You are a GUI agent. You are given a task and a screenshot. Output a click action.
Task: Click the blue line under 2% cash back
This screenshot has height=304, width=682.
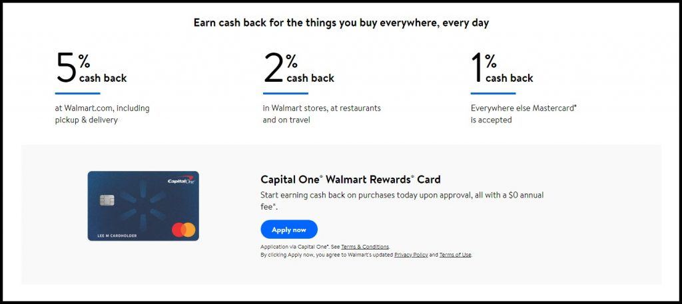pos(285,93)
